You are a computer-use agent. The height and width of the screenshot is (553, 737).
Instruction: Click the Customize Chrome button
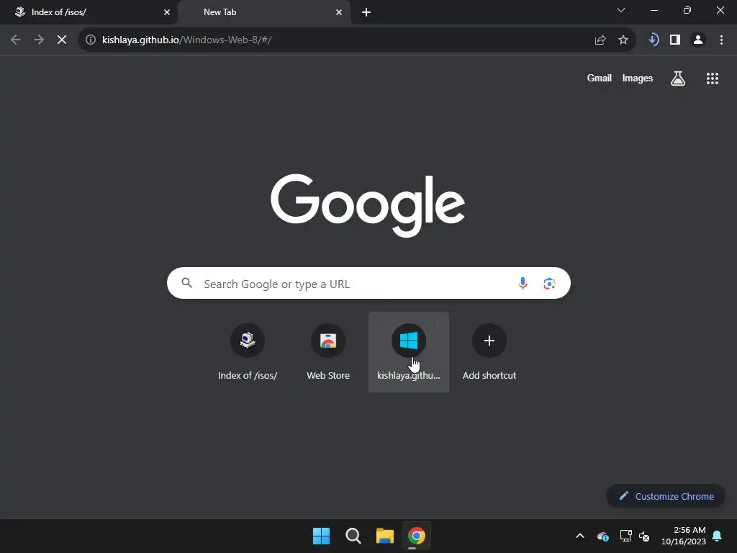[x=666, y=496]
